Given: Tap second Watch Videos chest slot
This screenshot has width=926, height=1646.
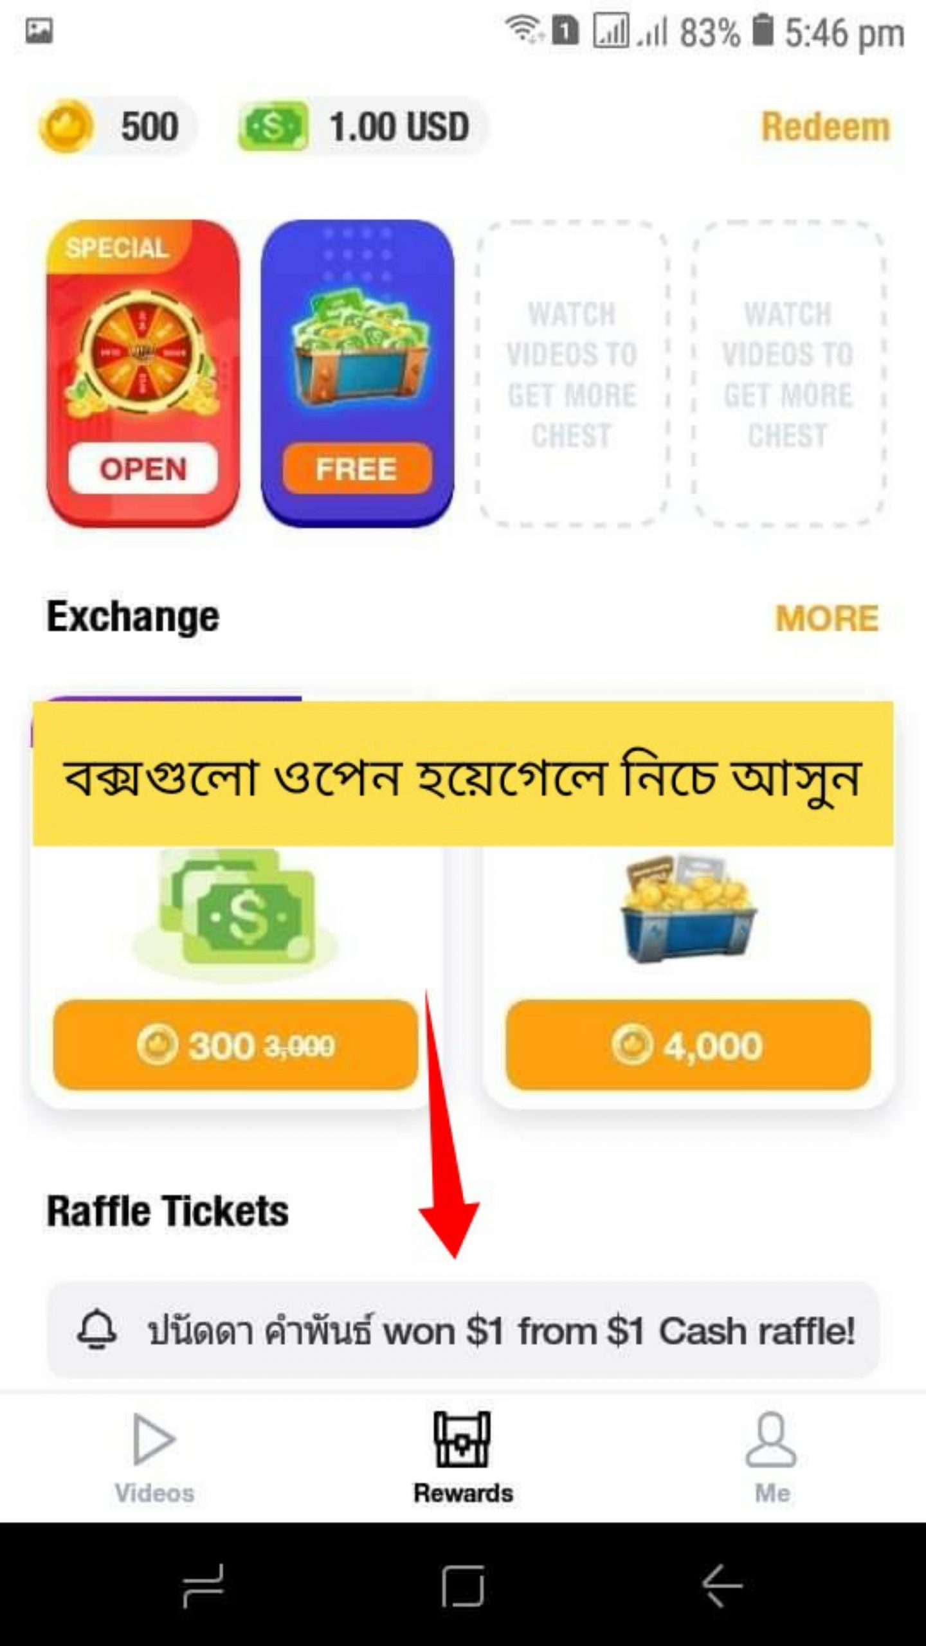Looking at the screenshot, I should click(x=788, y=373).
